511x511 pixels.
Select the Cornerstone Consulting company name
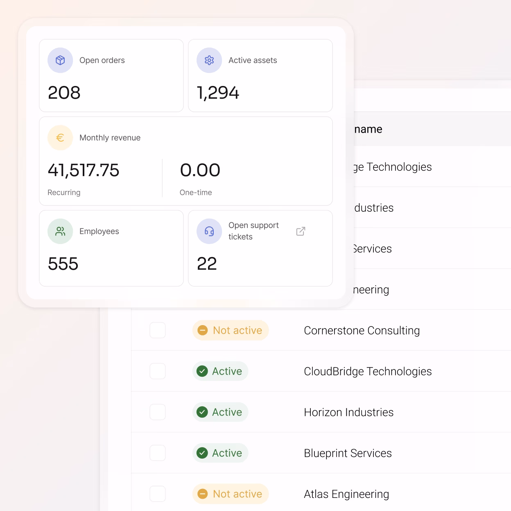(362, 330)
